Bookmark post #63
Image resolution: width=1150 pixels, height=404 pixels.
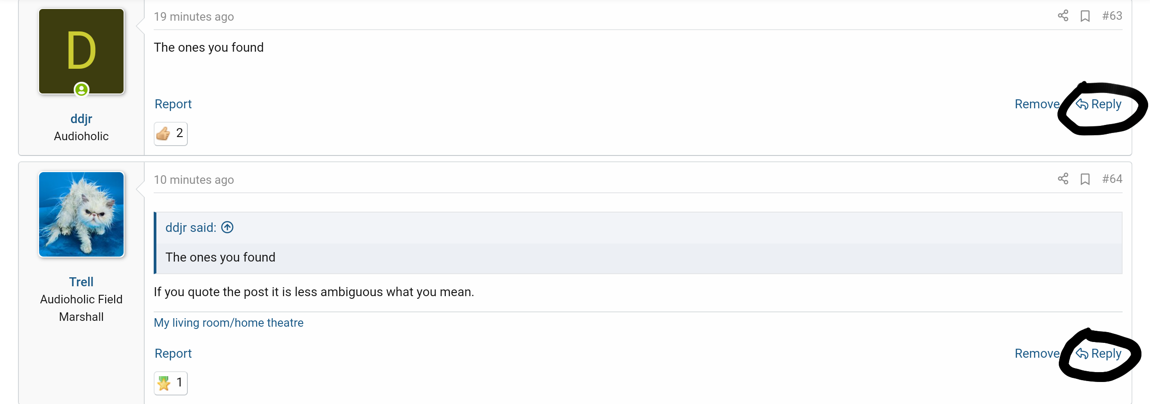pos(1085,16)
